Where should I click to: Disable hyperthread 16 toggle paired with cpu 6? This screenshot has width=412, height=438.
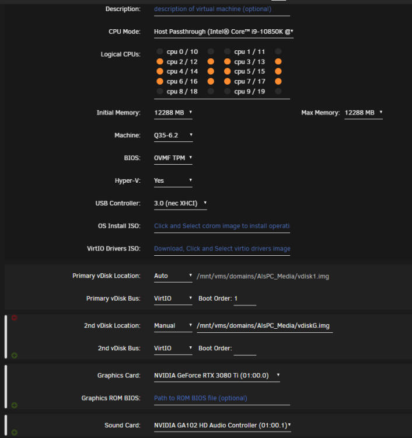(211, 81)
